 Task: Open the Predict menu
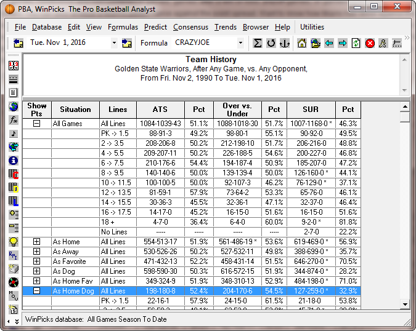tap(155, 27)
